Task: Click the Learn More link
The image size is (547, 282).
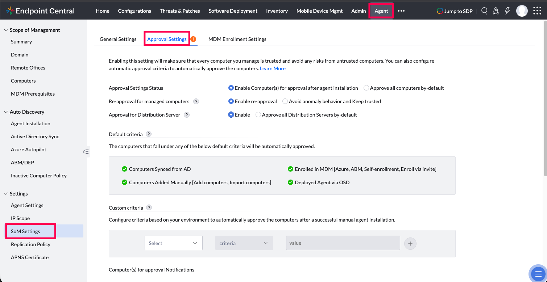Action: coord(273,68)
